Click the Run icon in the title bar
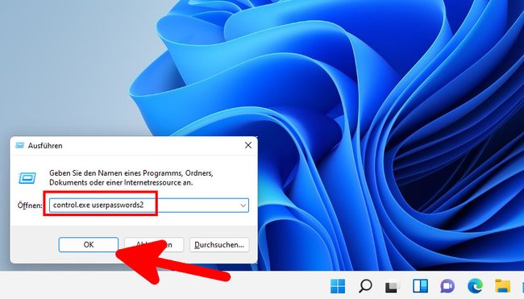 [x=19, y=145]
